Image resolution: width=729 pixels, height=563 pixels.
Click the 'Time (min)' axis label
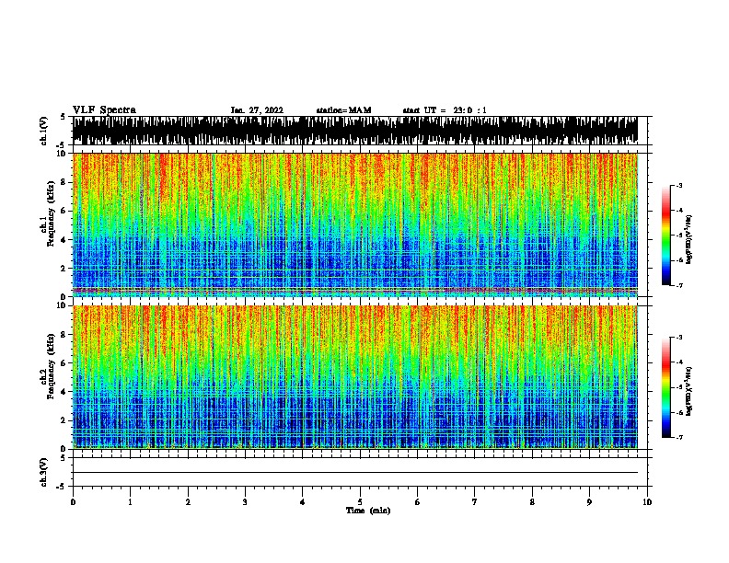point(368,511)
